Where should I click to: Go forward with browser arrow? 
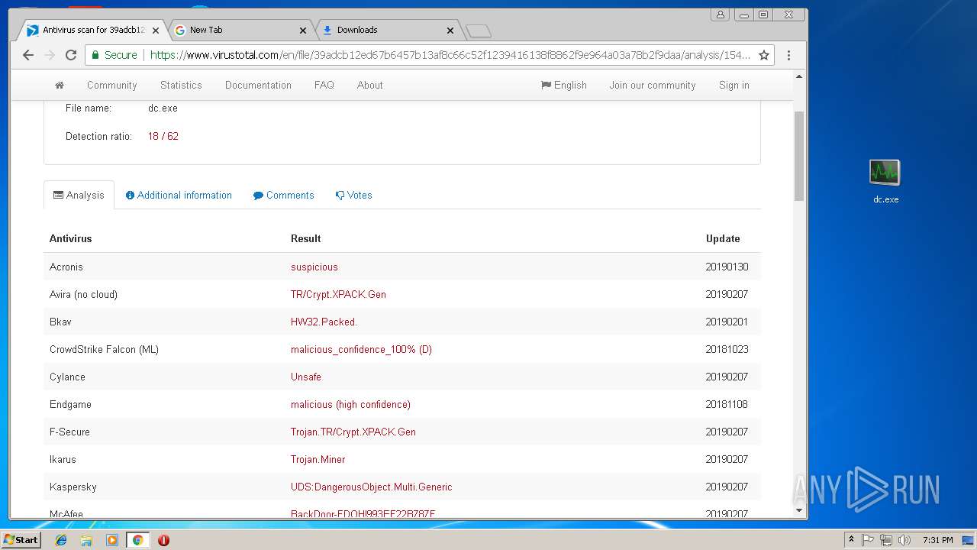tap(50, 55)
